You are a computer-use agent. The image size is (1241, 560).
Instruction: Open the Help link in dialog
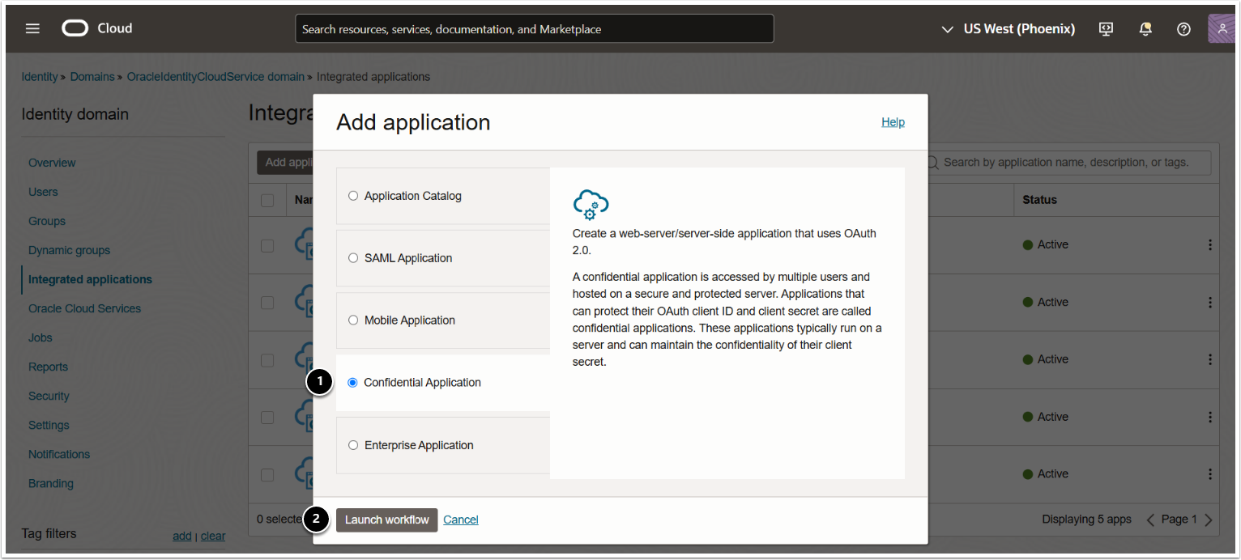[x=893, y=122]
